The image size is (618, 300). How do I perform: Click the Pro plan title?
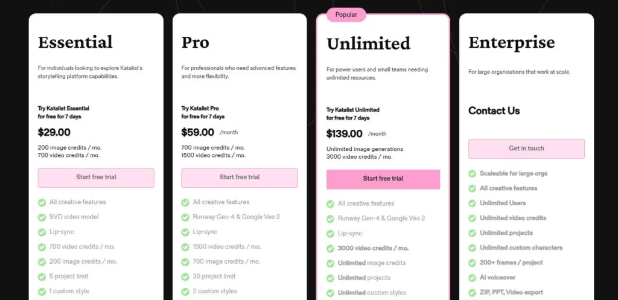click(196, 43)
